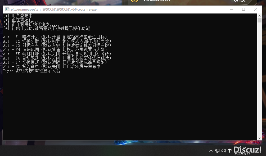Click the line starting "[+] 初始化成功"
The height and width of the screenshot is (156, 266).
(47, 29)
